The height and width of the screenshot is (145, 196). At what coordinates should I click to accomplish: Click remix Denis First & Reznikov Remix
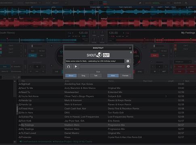point(123,109)
